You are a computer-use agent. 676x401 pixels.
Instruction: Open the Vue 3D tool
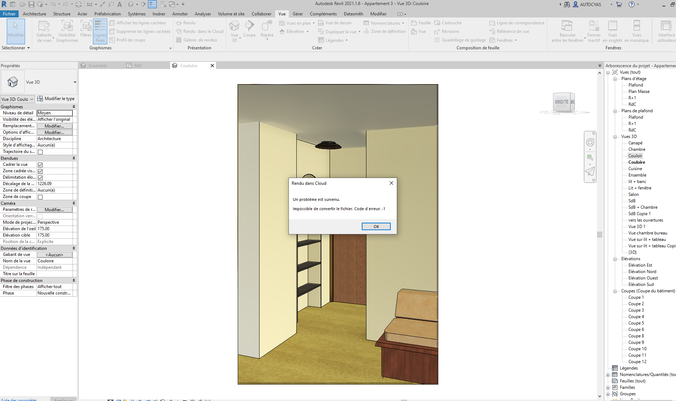tap(235, 31)
